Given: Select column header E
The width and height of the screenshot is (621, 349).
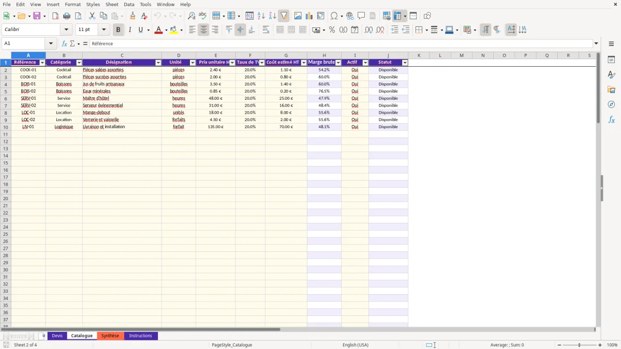Looking at the screenshot, I should [216, 55].
